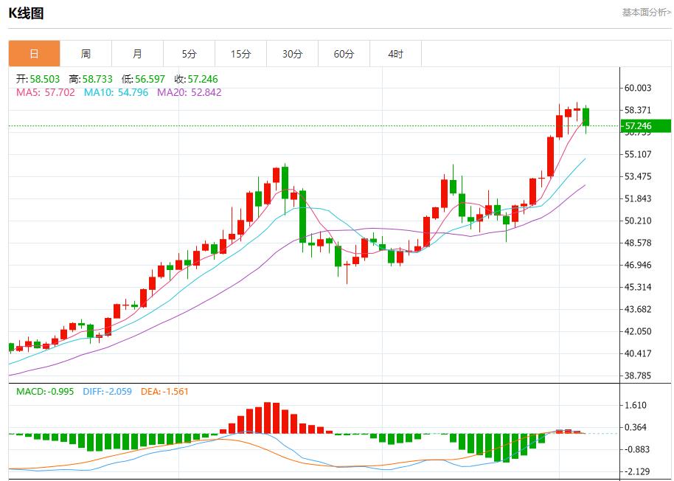674x481 pixels.
Task: Select the 60分 interval tab
Action: tap(344, 53)
